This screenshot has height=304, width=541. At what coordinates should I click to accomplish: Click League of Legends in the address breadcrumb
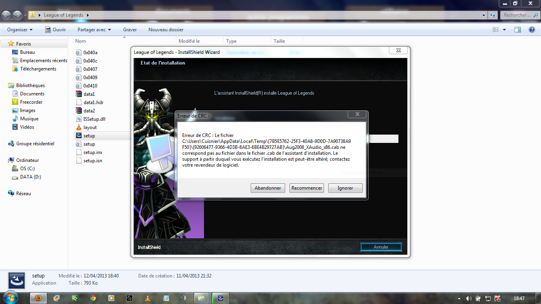pos(63,15)
